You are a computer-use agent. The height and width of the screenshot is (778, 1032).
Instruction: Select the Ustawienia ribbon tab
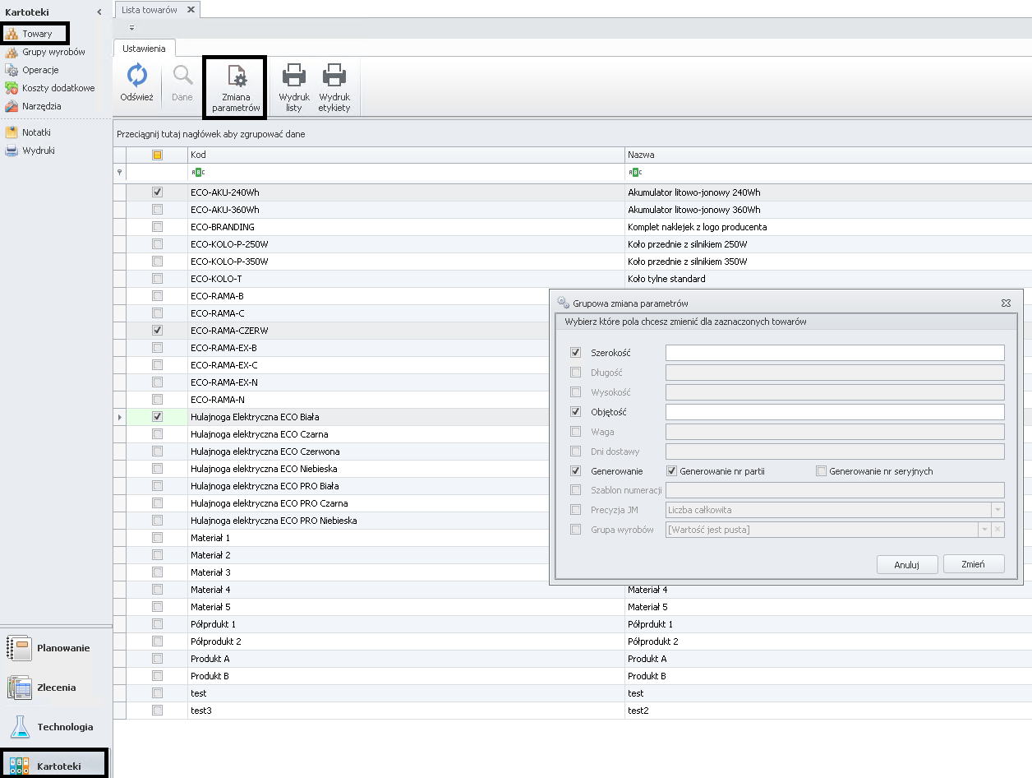[x=144, y=49]
